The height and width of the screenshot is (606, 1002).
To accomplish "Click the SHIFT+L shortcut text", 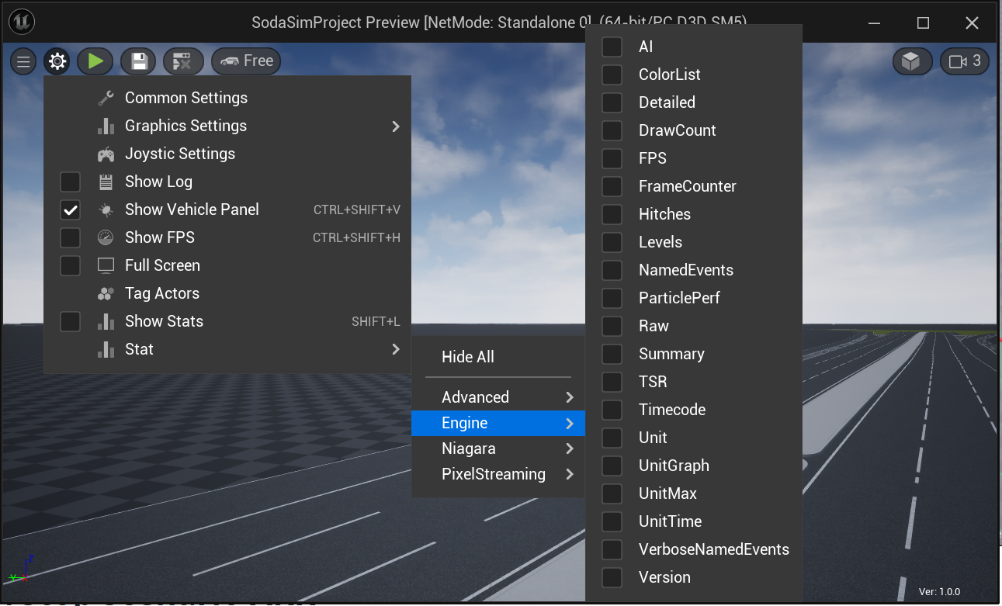I will [x=376, y=321].
